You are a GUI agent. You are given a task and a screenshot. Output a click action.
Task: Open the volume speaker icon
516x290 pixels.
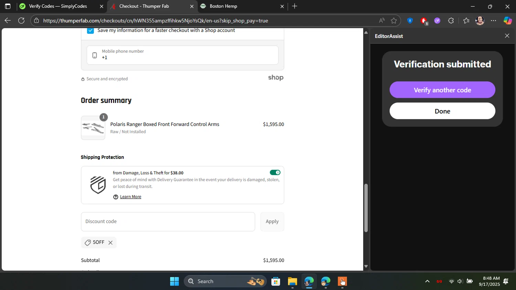[x=460, y=281]
